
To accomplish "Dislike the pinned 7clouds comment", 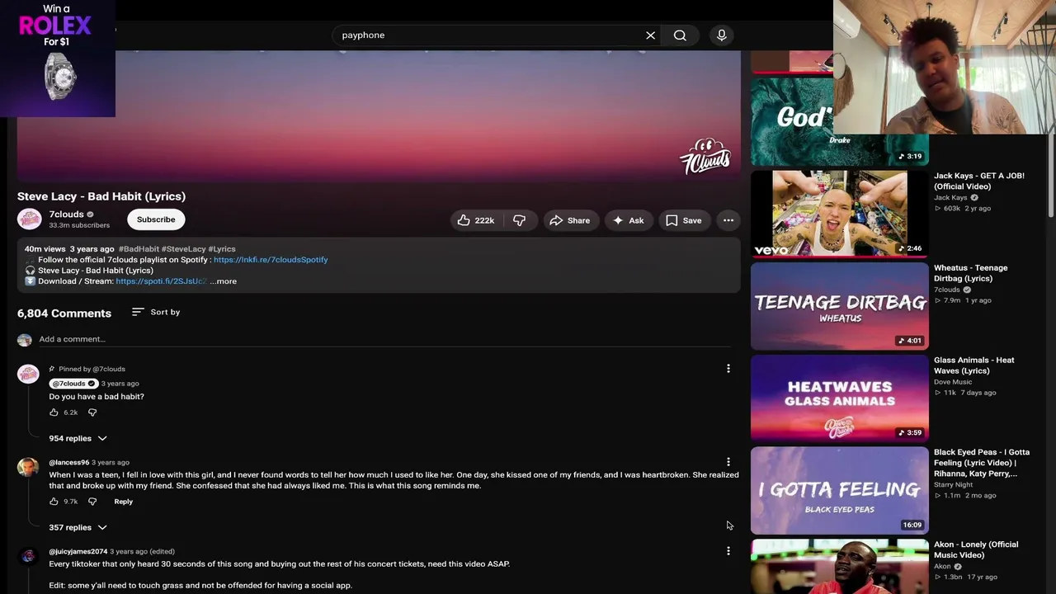I will point(92,412).
